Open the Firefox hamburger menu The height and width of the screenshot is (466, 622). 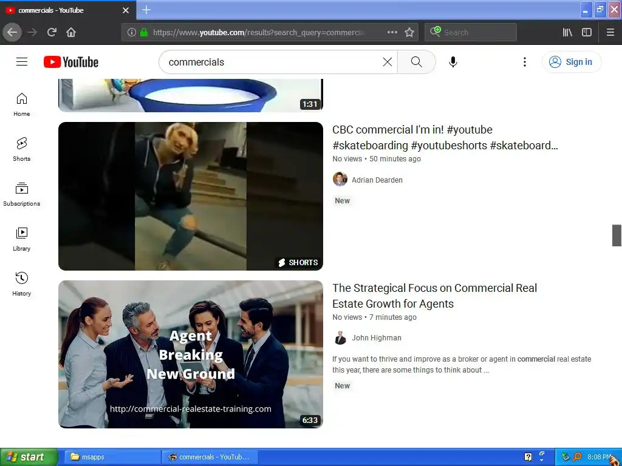(x=610, y=32)
